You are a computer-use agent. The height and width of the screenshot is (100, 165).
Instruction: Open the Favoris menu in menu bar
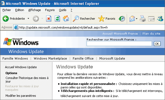tap(50, 10)
